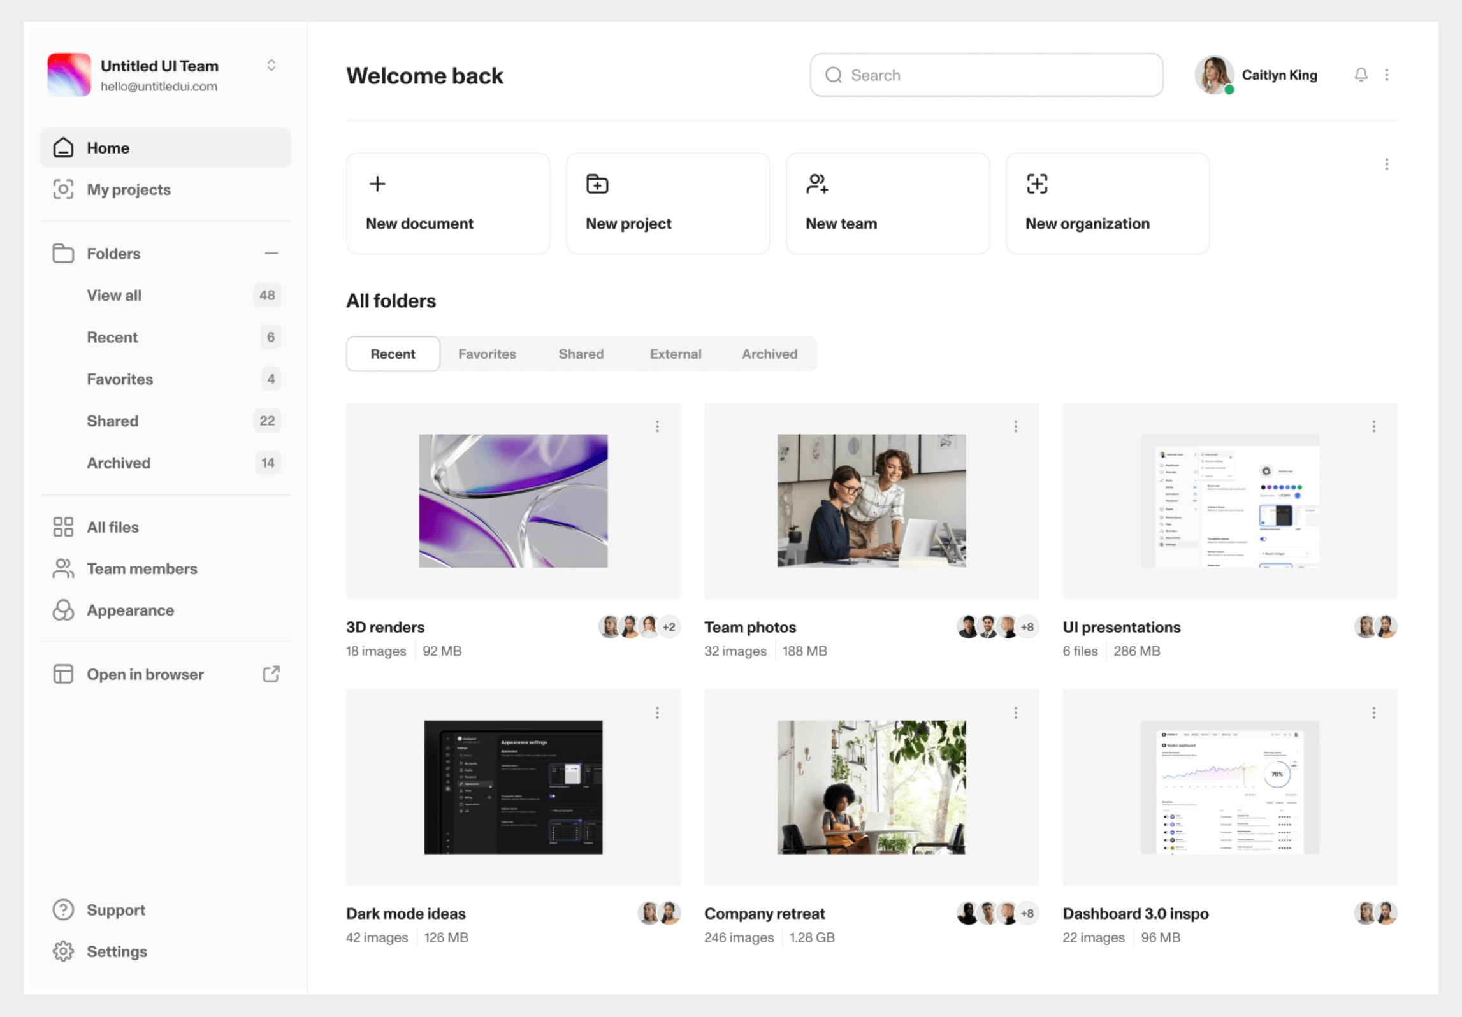This screenshot has height=1017, width=1462.
Task: Collapse the Folders section in sidebar
Action: tap(271, 254)
